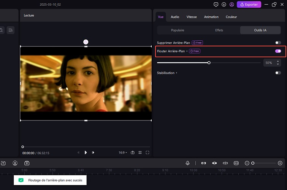Image resolution: width=287 pixels, height=190 pixels.
Task: Open the download center icon
Action: (x=224, y=5)
